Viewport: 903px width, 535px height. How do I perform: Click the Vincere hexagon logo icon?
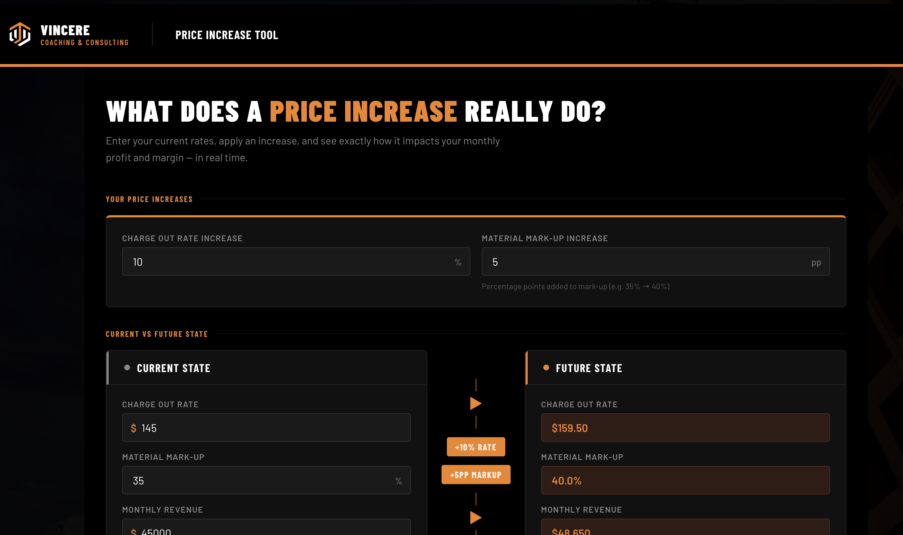pos(20,34)
